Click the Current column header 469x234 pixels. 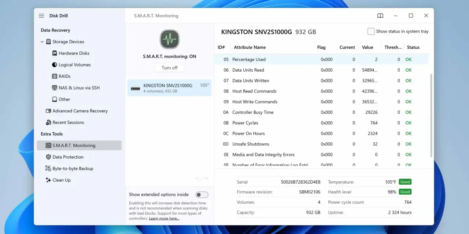point(347,47)
